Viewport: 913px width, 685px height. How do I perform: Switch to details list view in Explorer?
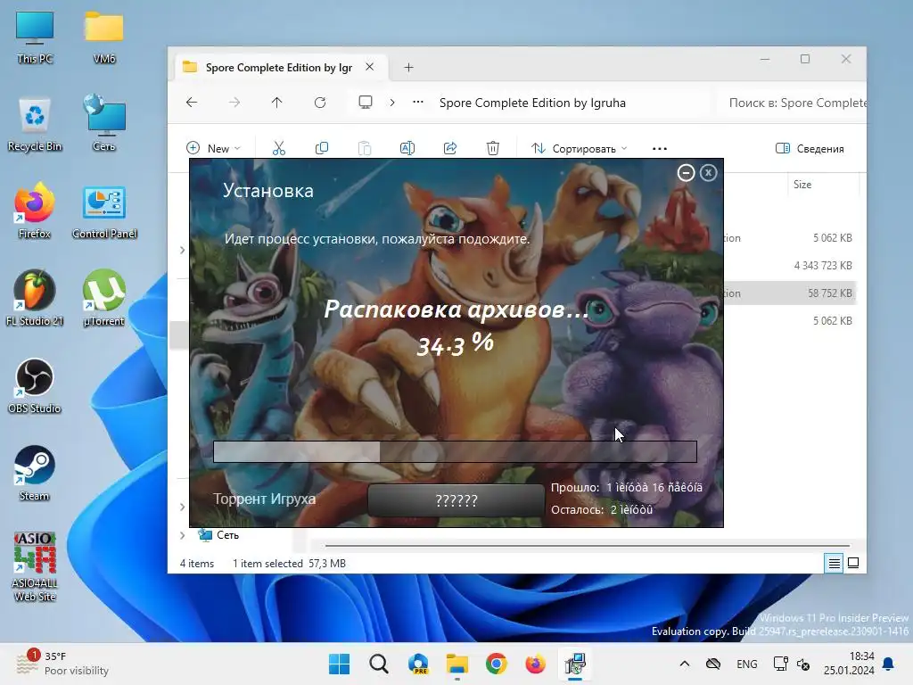tap(834, 564)
